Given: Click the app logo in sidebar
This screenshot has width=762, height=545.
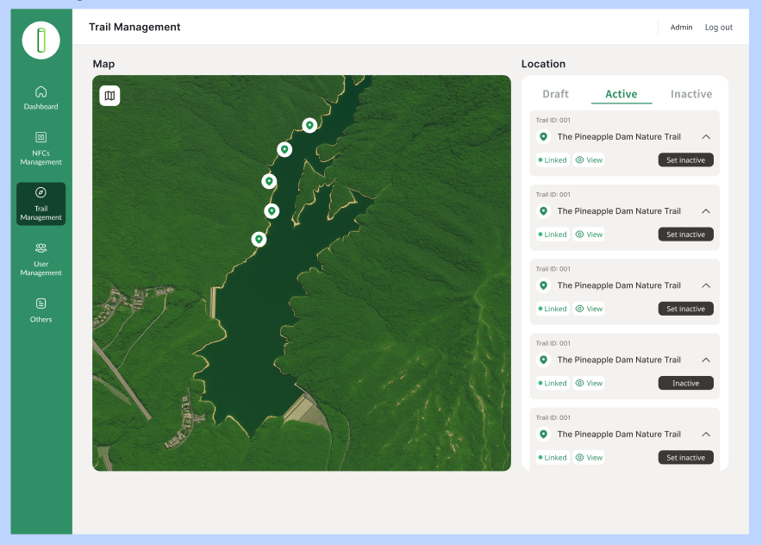Looking at the screenshot, I should coord(41,41).
